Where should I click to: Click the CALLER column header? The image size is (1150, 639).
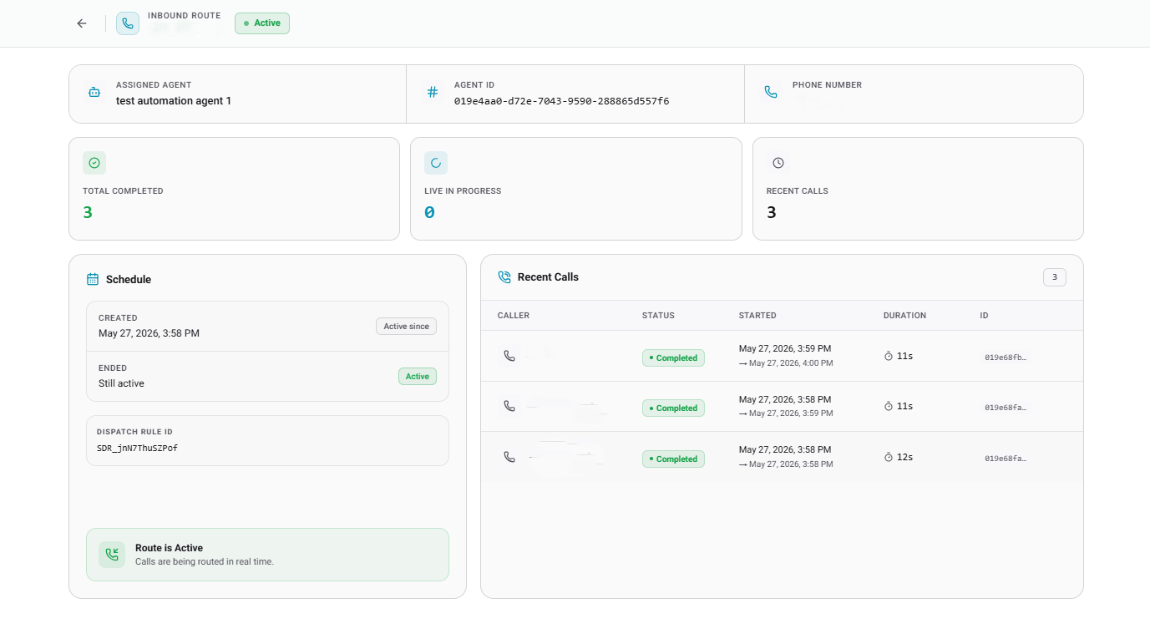click(x=514, y=316)
